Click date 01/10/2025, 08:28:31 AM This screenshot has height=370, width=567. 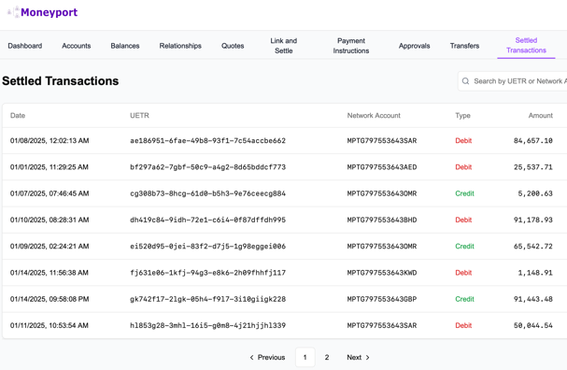[50, 220]
